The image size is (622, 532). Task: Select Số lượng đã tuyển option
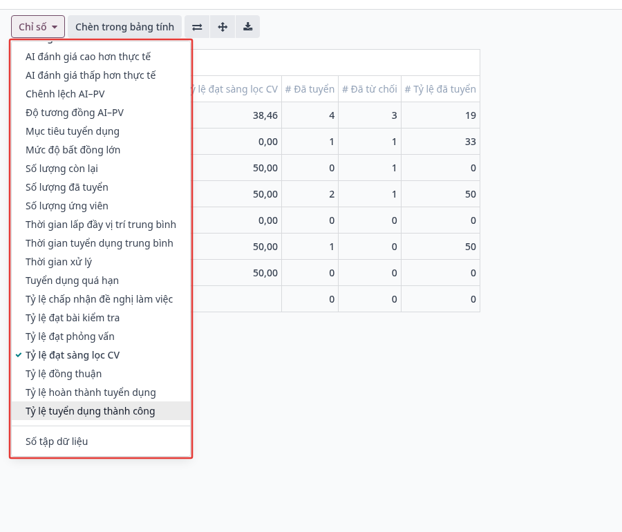click(x=101, y=187)
